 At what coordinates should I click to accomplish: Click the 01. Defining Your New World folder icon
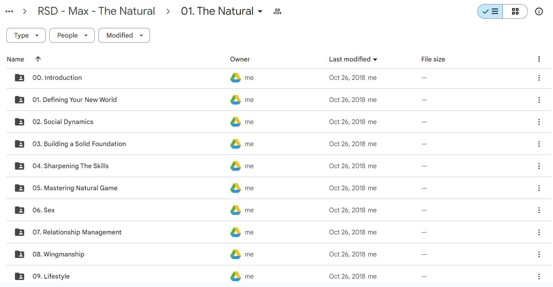tap(20, 100)
